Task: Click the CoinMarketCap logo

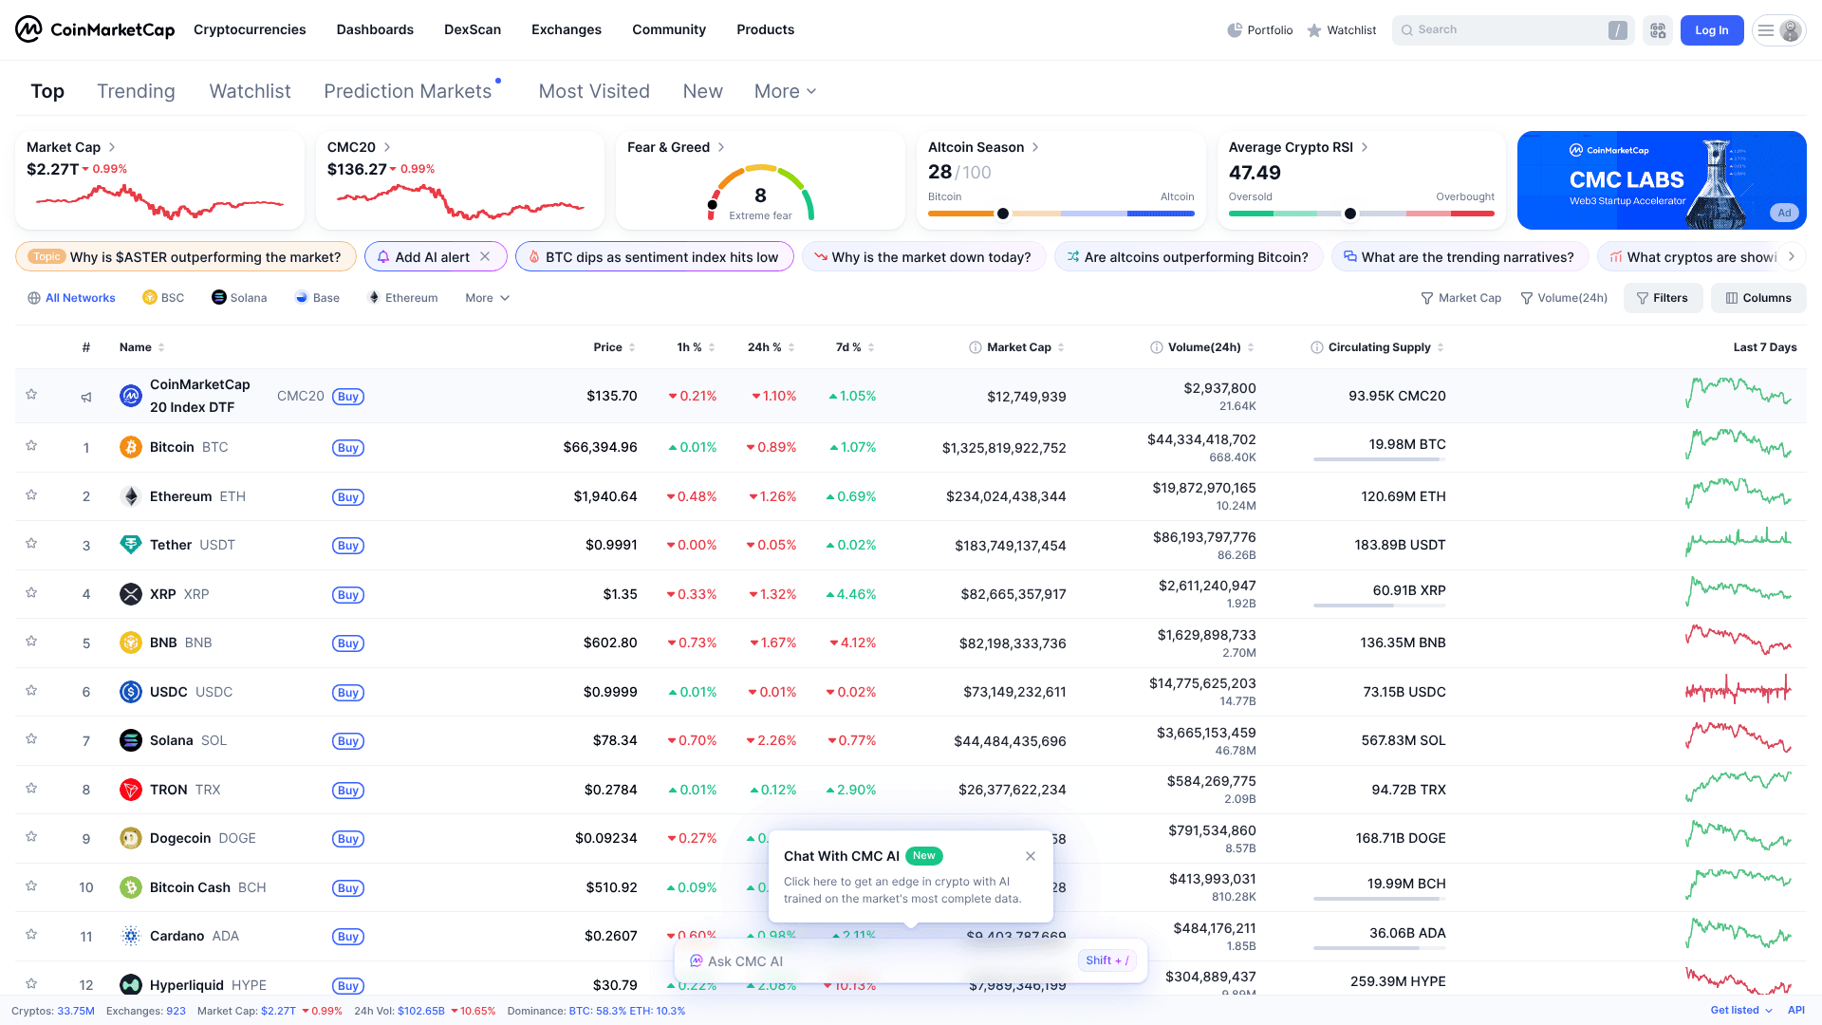Action: pos(93,29)
